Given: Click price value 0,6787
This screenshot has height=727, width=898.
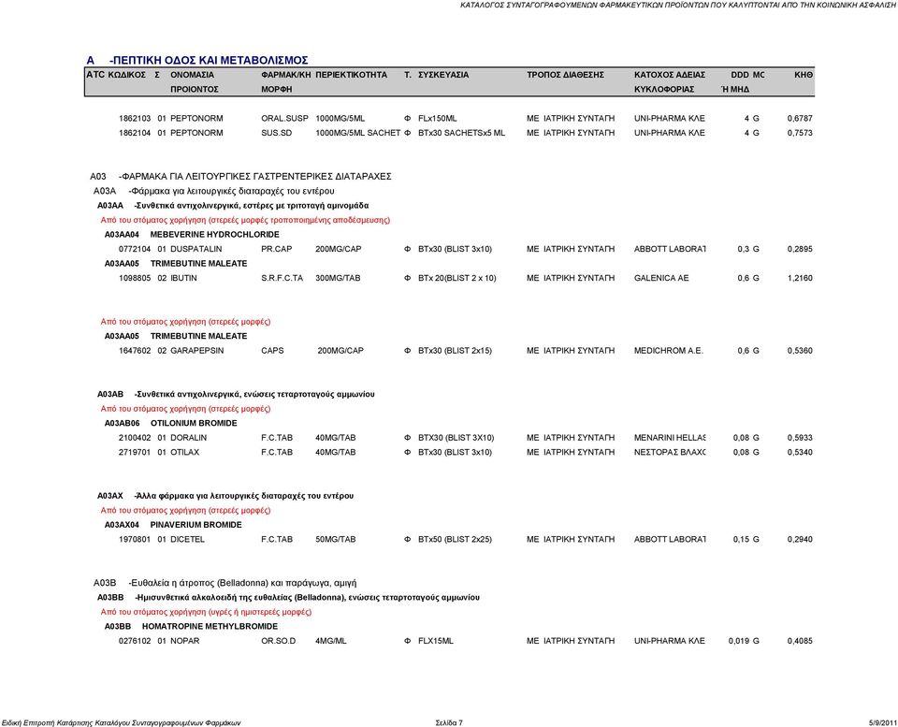Looking at the screenshot, I should (x=800, y=119).
